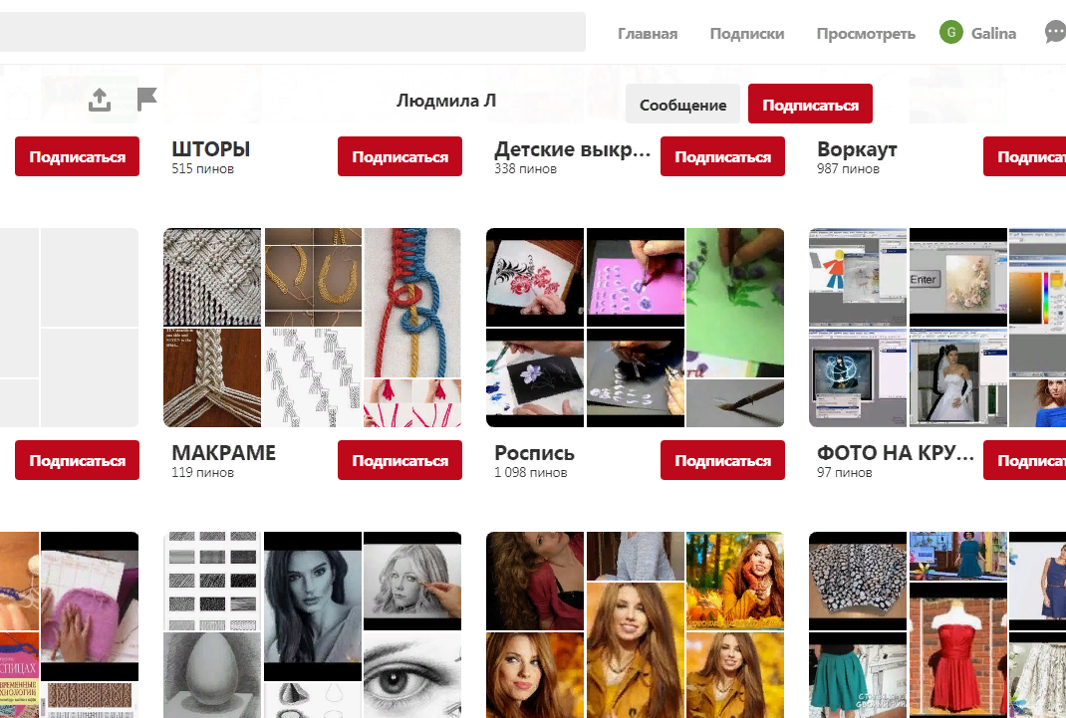
Task: Open braided white cord on wood image
Action: [x=212, y=377]
